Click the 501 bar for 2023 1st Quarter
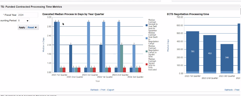The image size is (241, 96). [193, 51]
